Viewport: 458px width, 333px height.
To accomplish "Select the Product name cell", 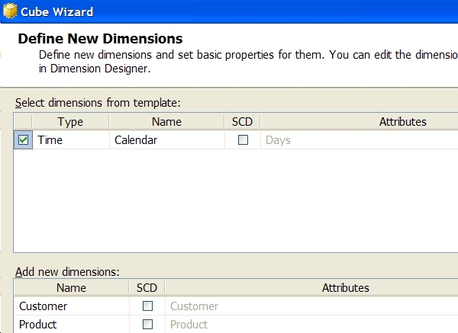I will click(72, 324).
